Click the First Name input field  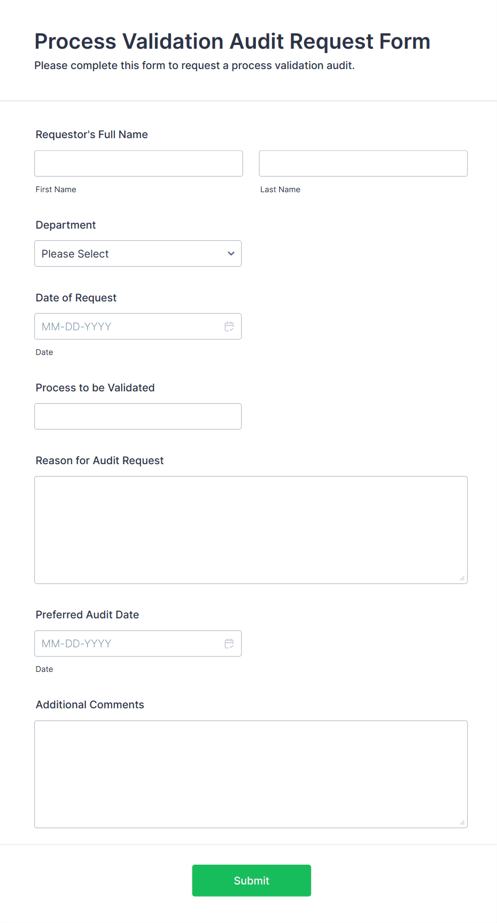click(x=138, y=163)
